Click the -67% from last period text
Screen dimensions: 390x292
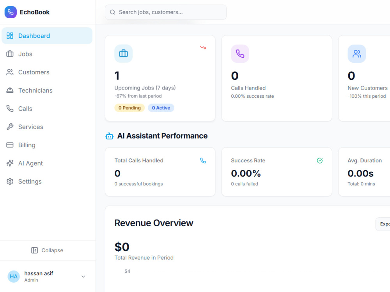[x=138, y=96]
